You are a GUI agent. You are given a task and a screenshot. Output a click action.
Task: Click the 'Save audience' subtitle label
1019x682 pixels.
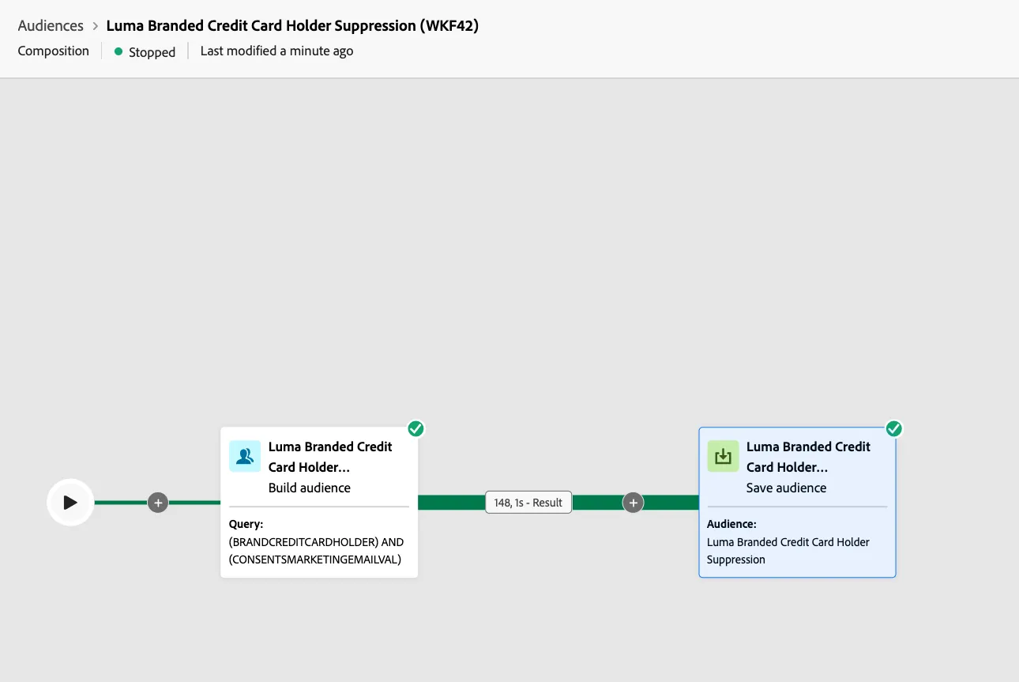[787, 488]
